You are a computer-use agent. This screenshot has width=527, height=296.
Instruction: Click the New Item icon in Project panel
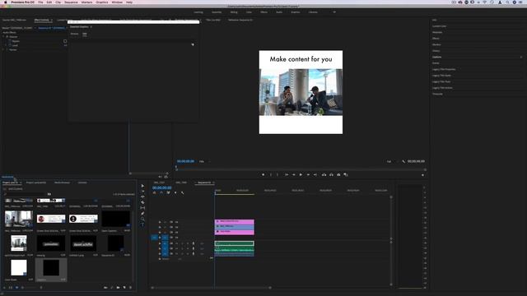click(x=124, y=288)
